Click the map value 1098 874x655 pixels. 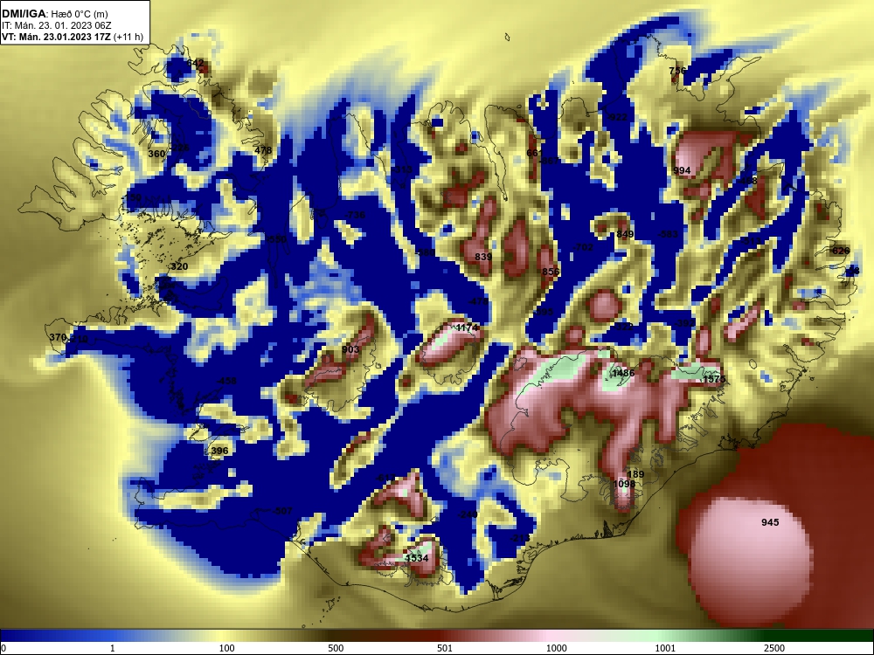[x=624, y=484]
